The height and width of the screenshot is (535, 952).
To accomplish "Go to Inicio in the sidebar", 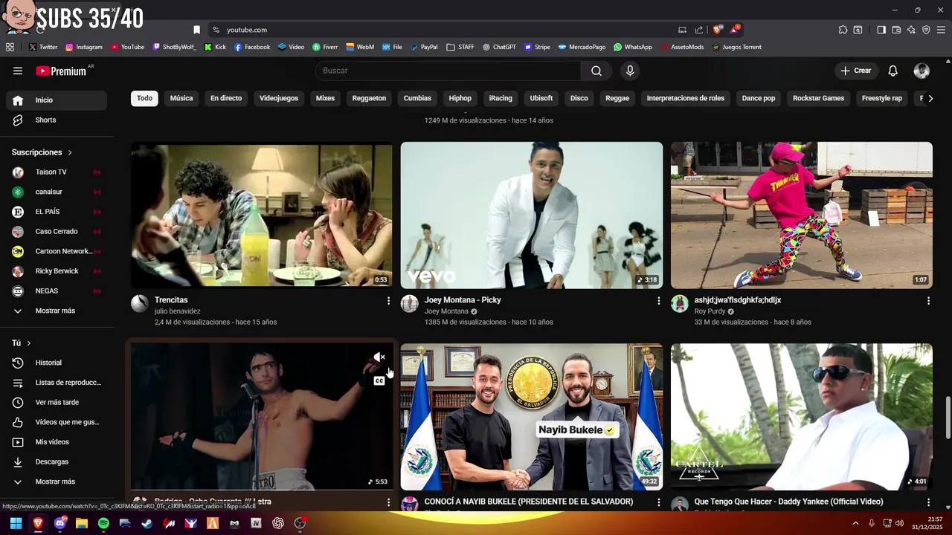I will 57,100.
